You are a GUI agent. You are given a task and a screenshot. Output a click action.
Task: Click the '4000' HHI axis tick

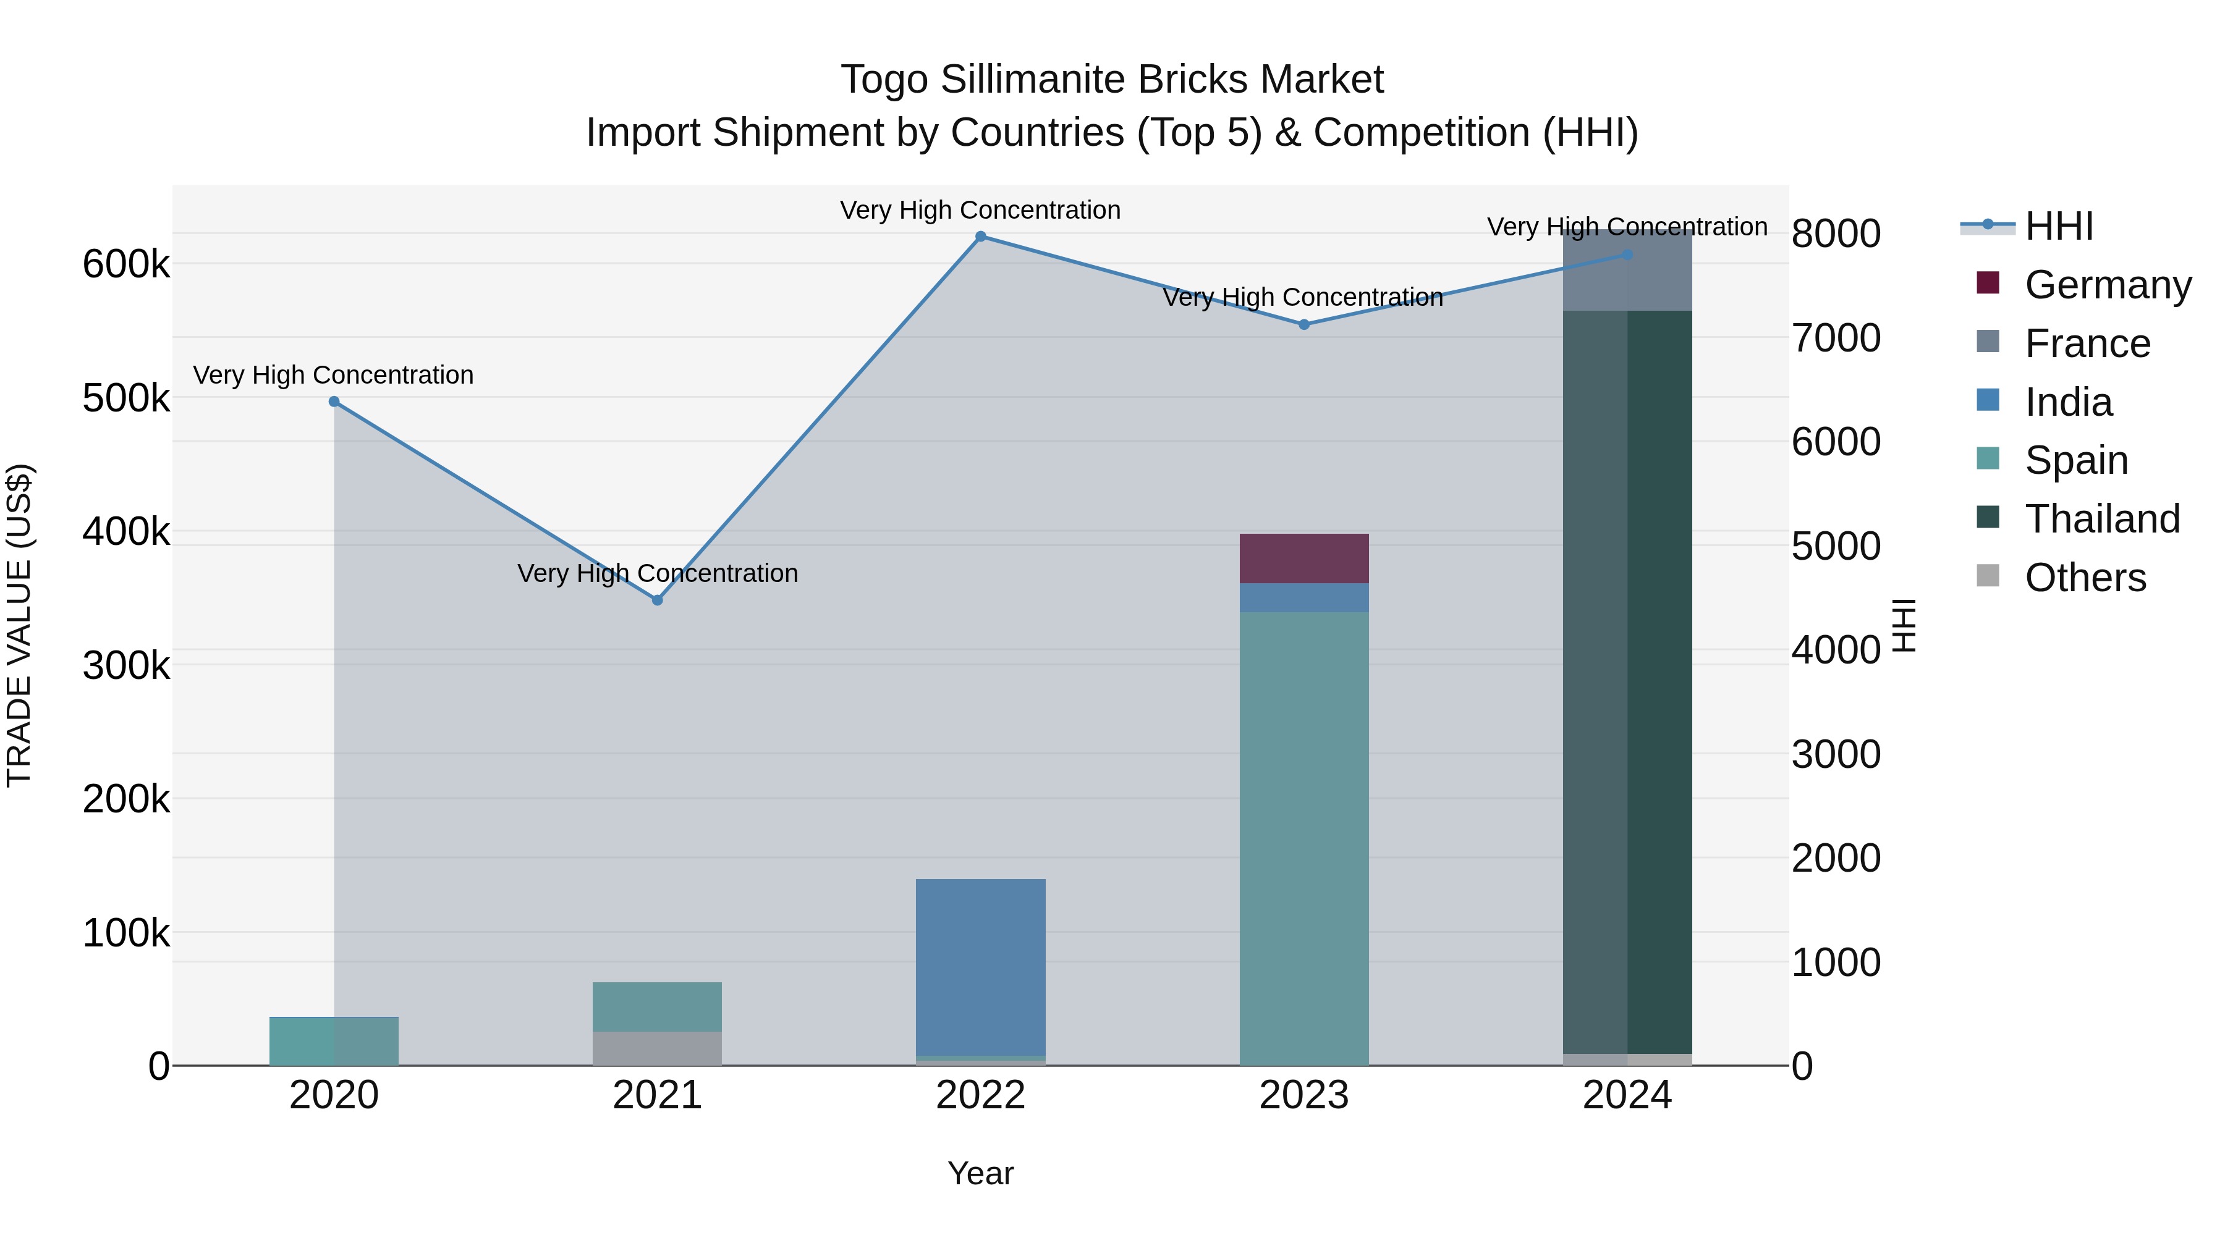[1836, 649]
